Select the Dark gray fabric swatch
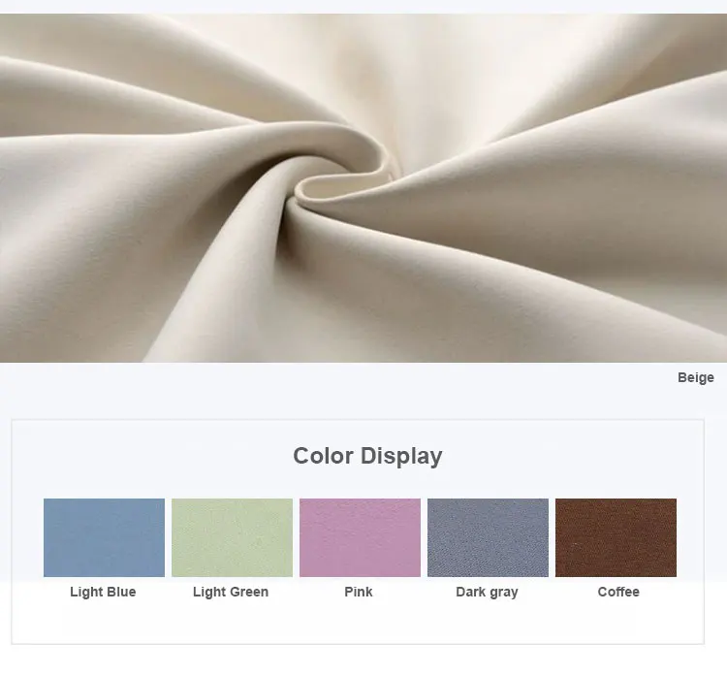 488,537
